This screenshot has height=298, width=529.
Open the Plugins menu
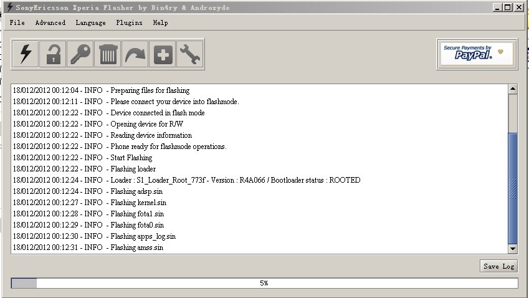(129, 22)
